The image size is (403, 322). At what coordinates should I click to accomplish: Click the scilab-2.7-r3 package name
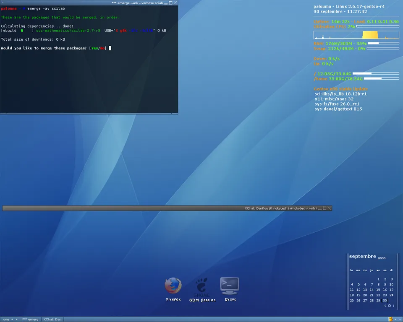(x=68, y=31)
